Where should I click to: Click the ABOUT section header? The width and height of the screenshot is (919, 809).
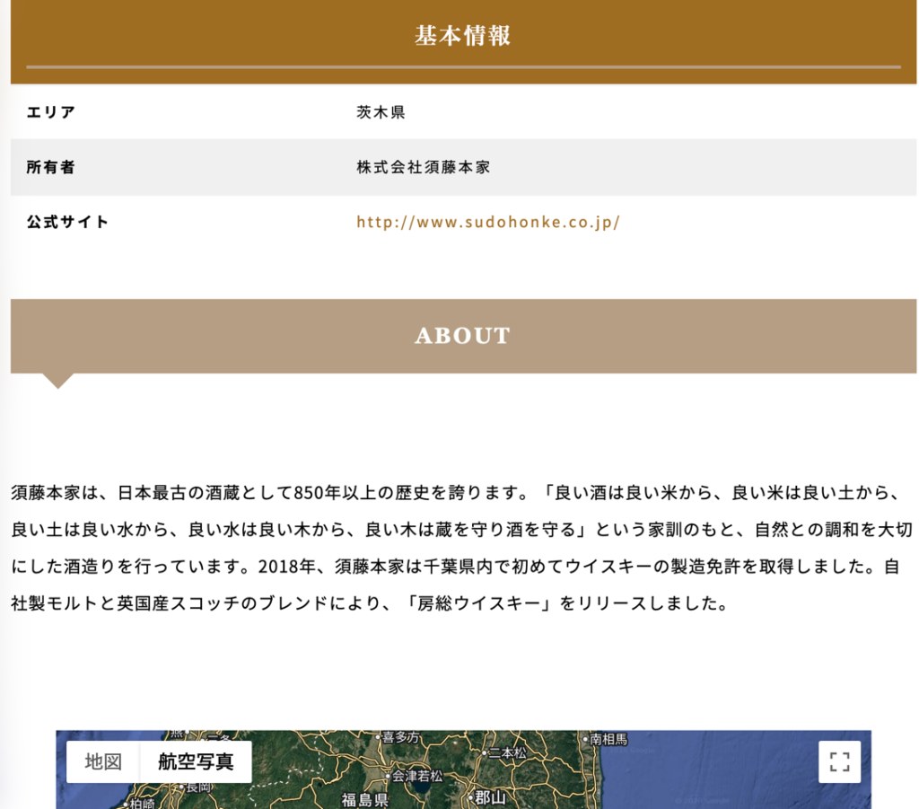pos(462,336)
